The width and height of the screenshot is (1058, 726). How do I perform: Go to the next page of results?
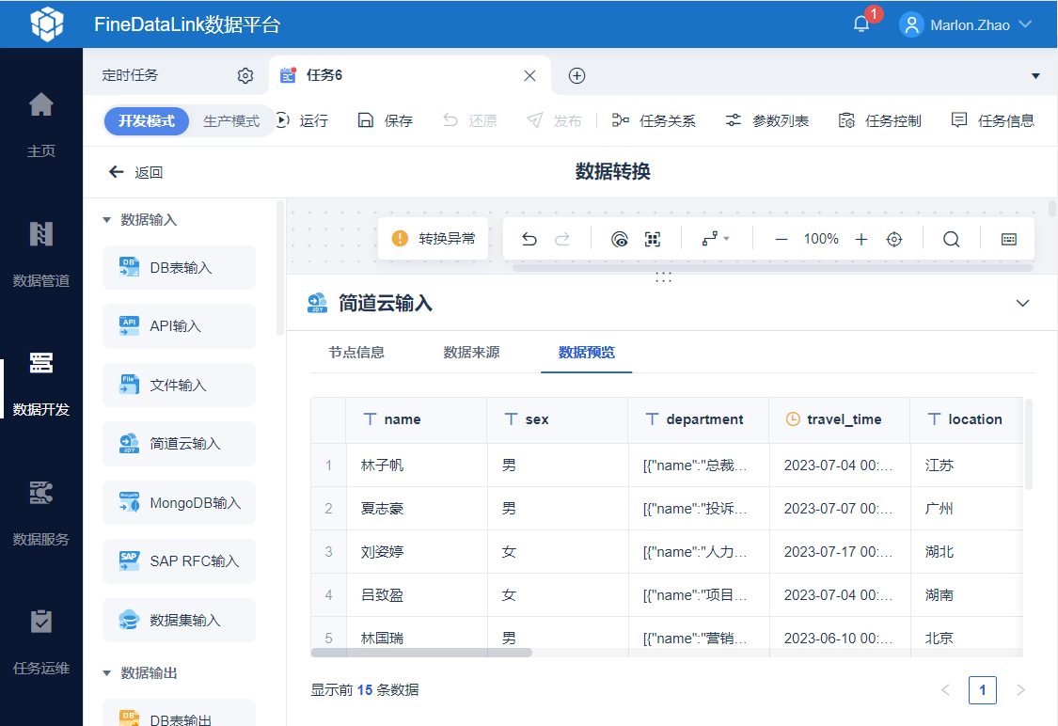click(x=1021, y=689)
